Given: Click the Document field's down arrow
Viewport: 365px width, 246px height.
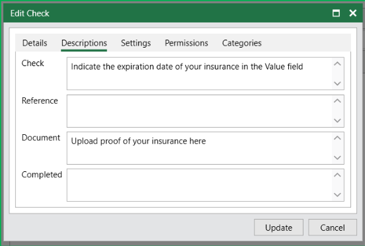Looking at the screenshot, I should click(x=337, y=157).
